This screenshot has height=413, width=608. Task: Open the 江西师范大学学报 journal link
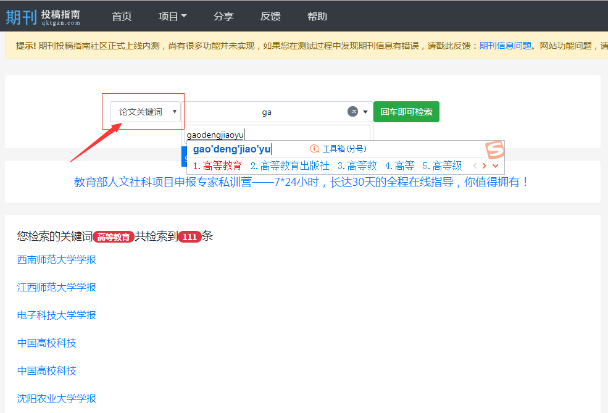click(x=57, y=287)
